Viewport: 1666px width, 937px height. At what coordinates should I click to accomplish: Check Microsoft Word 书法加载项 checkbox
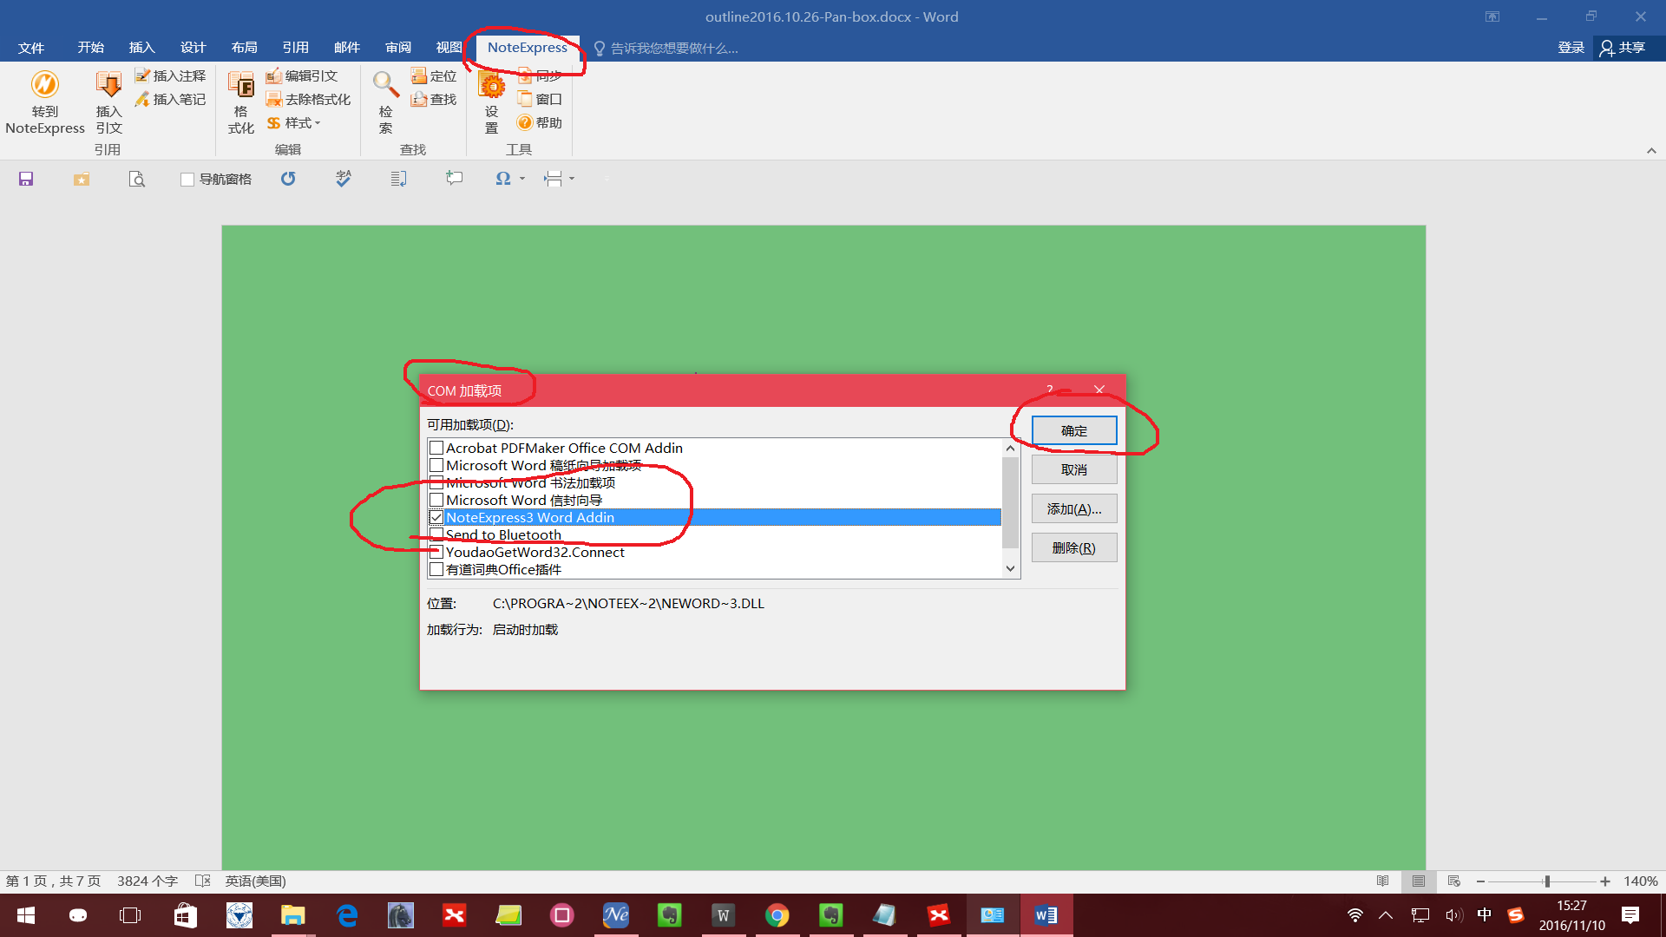(x=436, y=483)
